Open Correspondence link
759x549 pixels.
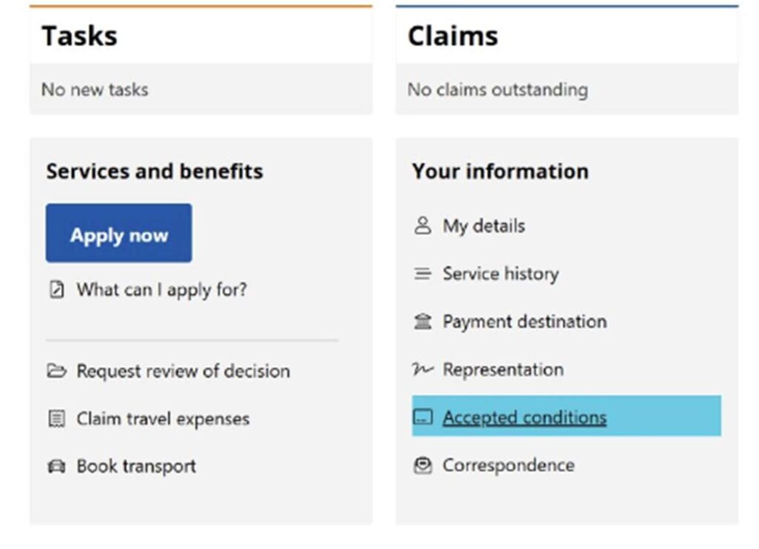[x=508, y=465]
